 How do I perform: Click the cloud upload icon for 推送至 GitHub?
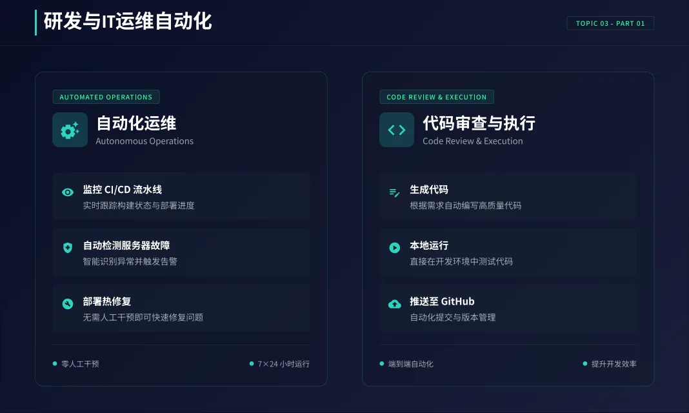tap(395, 304)
